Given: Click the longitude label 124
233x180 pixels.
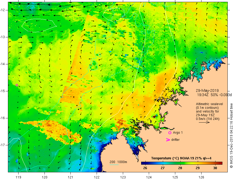Looking at the screenshot, I should 149,177.
